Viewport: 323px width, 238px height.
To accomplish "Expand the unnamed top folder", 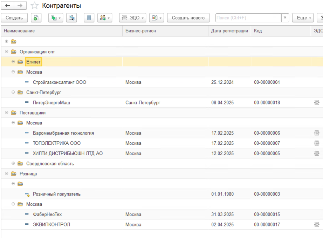I will (x=7, y=41).
